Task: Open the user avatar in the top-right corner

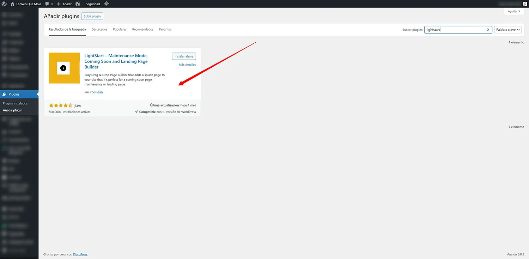Action: [524, 4]
